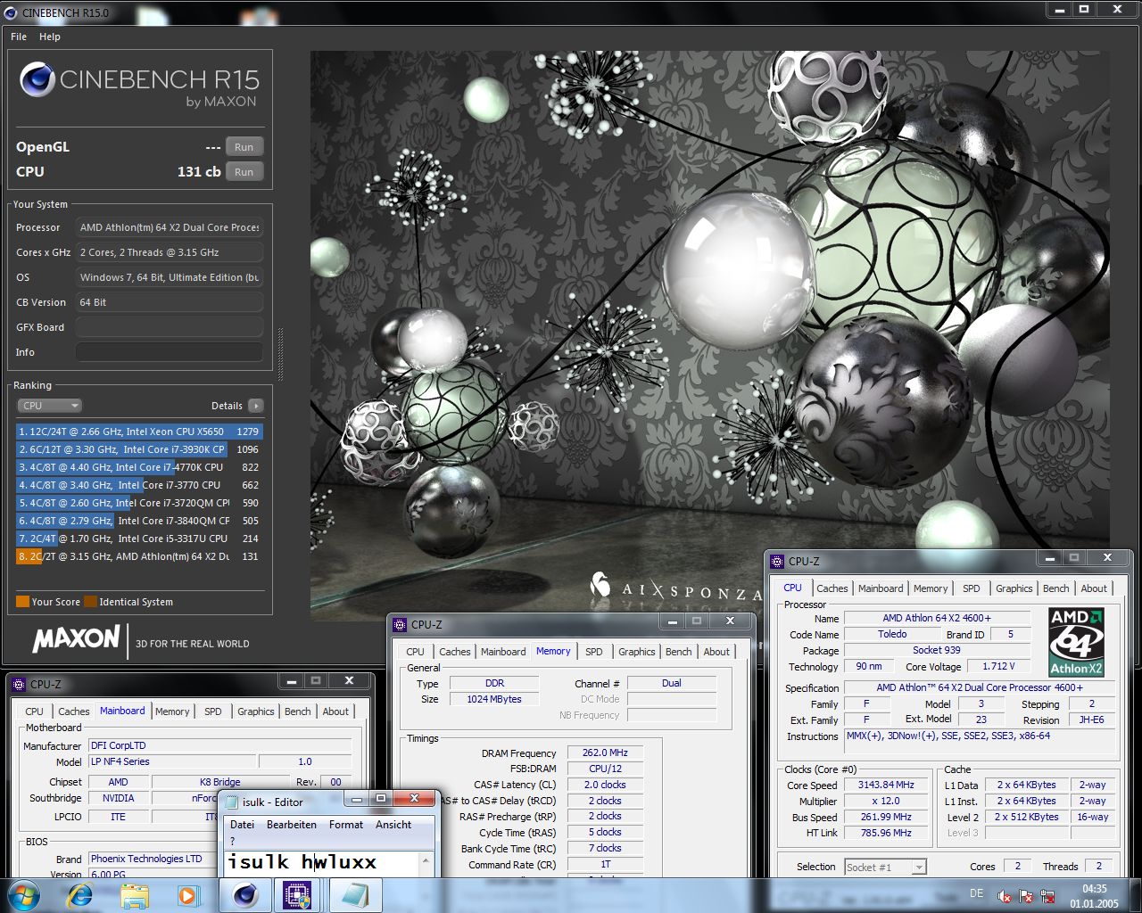Select ranking row Intel Core i7-3770
Viewport: 1142px width, 913px height.
coord(139,485)
